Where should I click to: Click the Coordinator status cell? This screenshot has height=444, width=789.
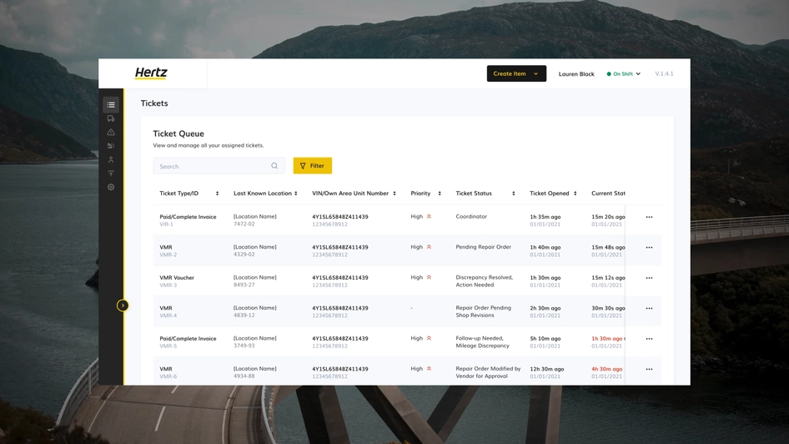[x=471, y=216]
